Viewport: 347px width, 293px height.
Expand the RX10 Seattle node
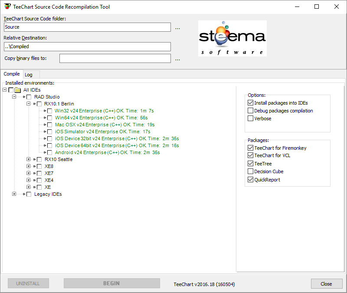point(28,159)
